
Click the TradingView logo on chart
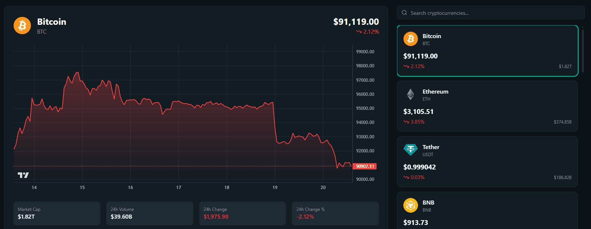[23, 175]
